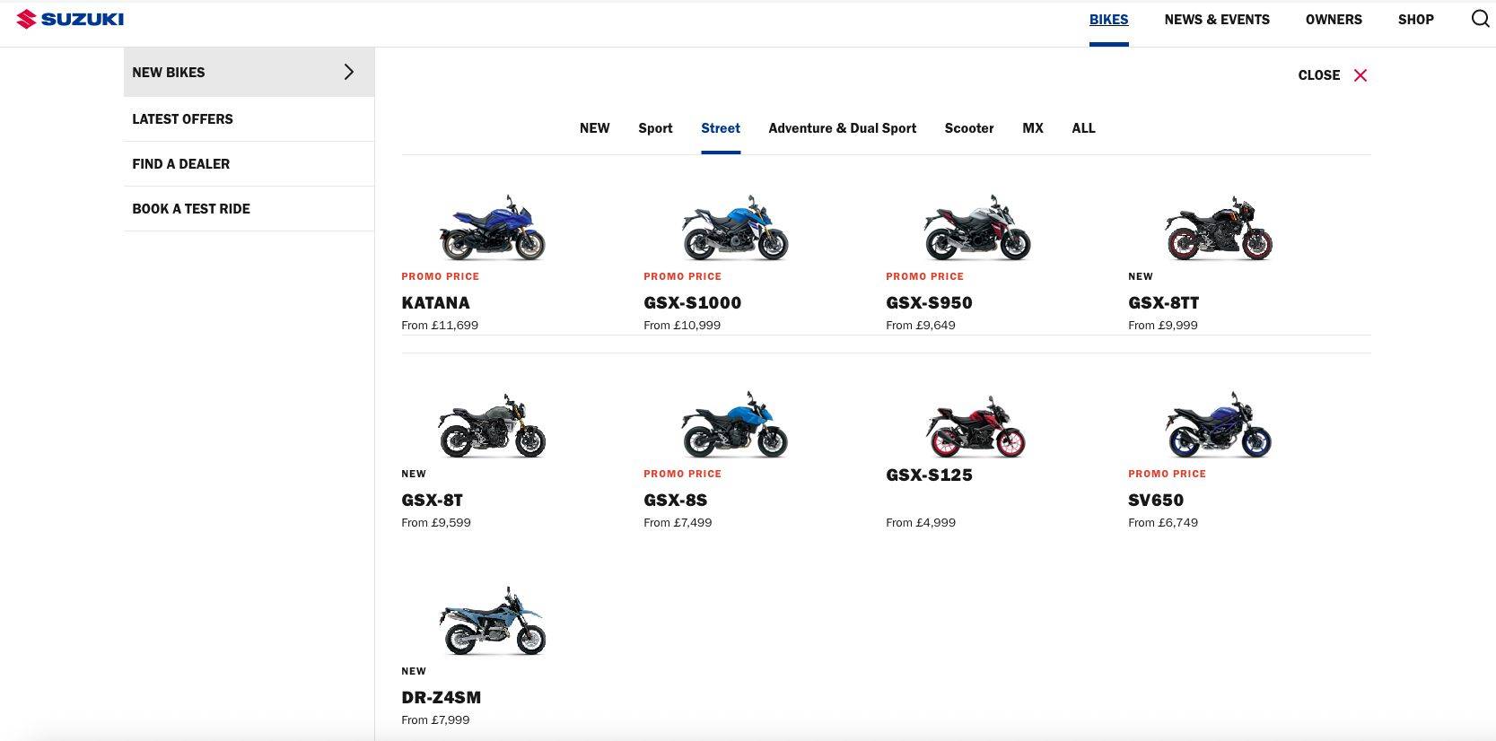Open the search magnifier icon
The width and height of the screenshot is (1496, 741).
tap(1480, 19)
